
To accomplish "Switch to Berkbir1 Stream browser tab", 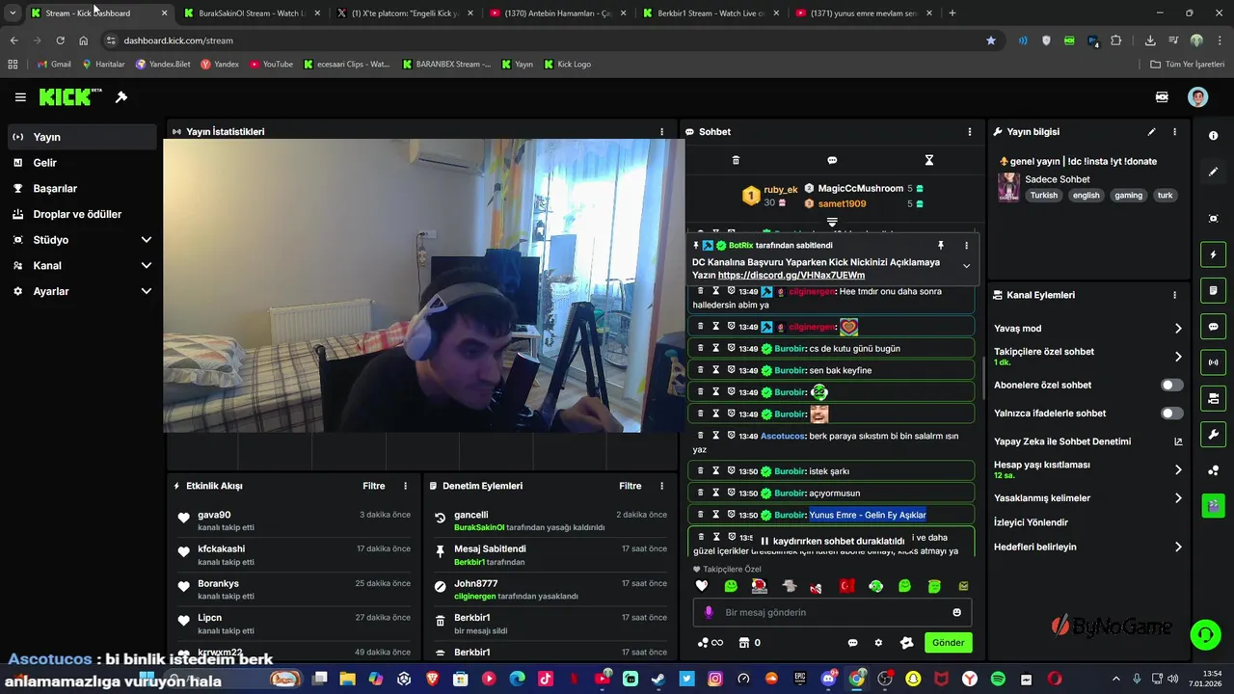I will (x=712, y=13).
